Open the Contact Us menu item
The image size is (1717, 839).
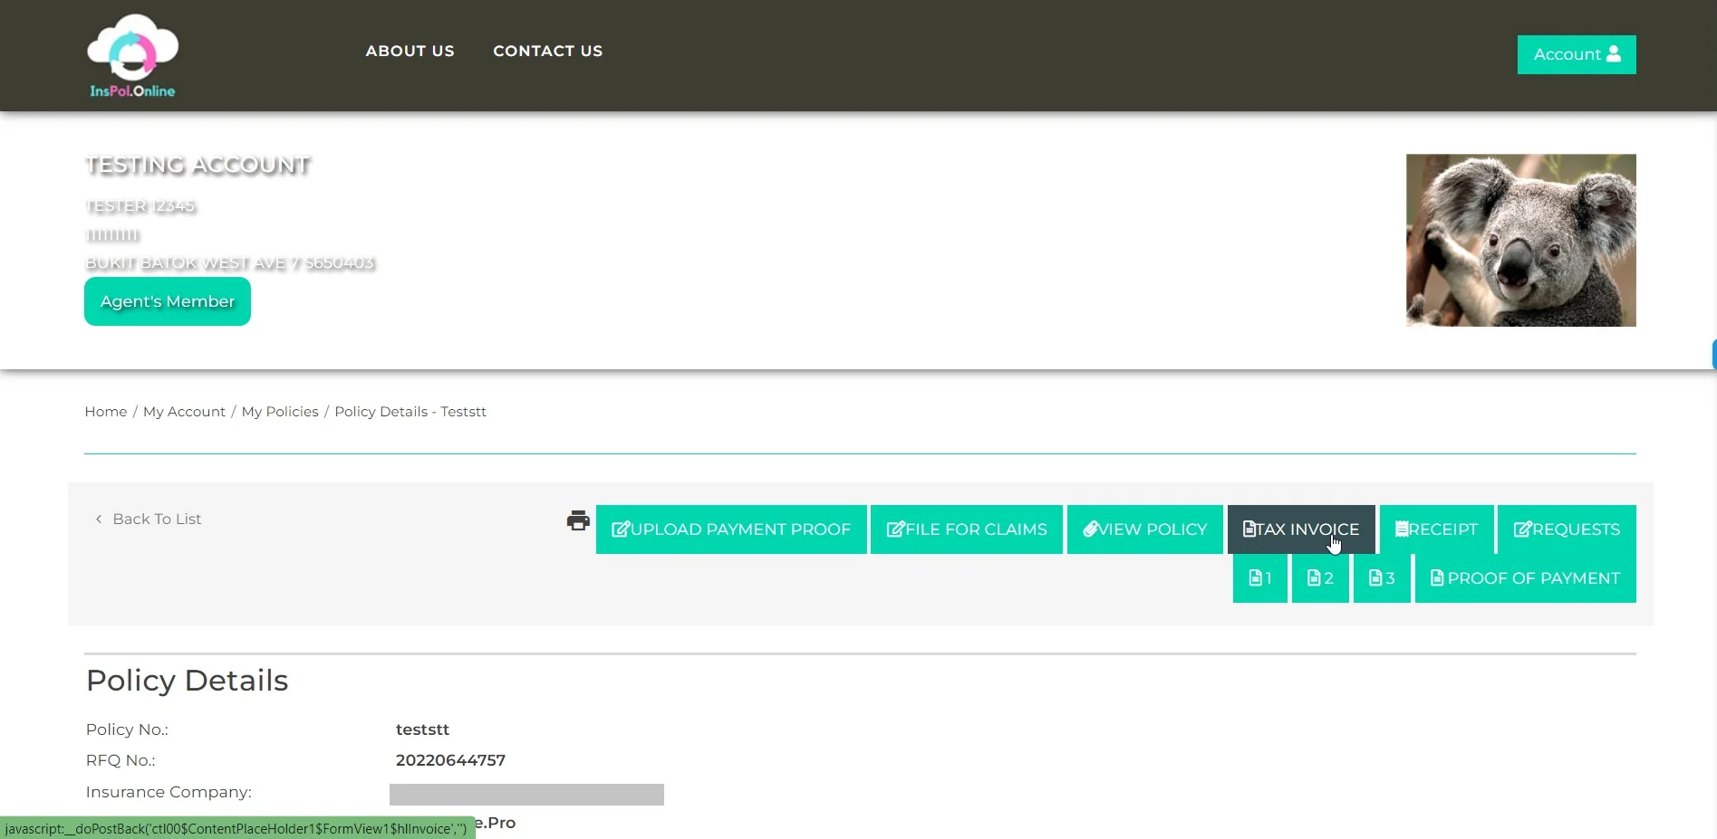pyautogui.click(x=547, y=52)
